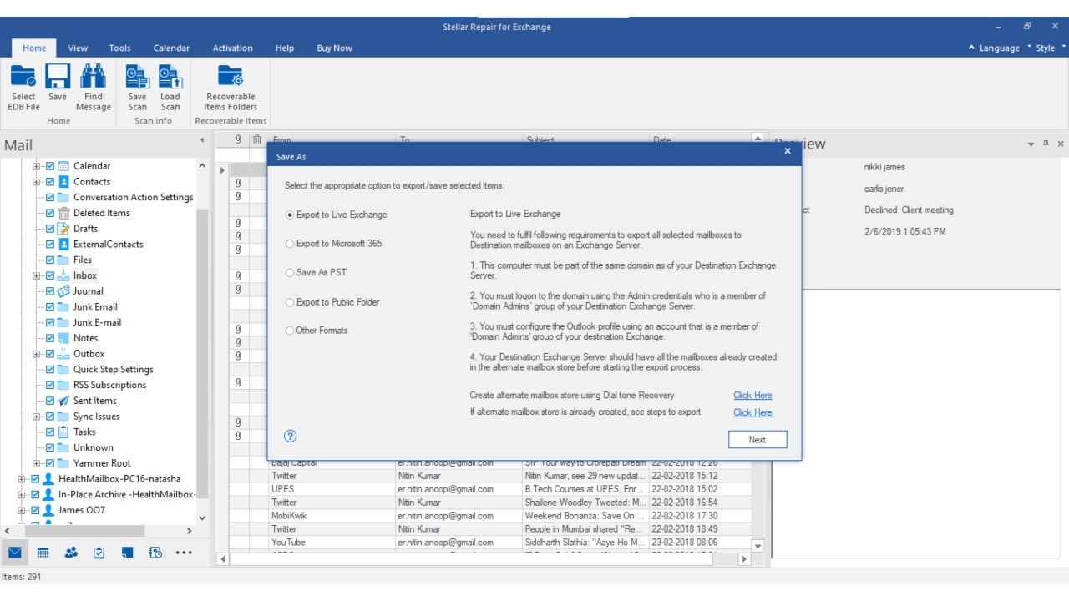Open the notes view icon in bottom bar
Viewport: 1069px width, 601px height.
click(x=127, y=553)
